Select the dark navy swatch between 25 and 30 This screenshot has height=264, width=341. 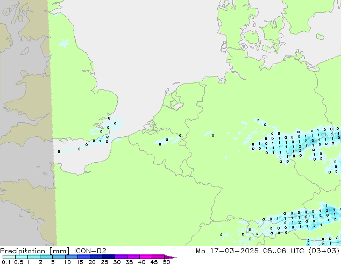click(108, 257)
